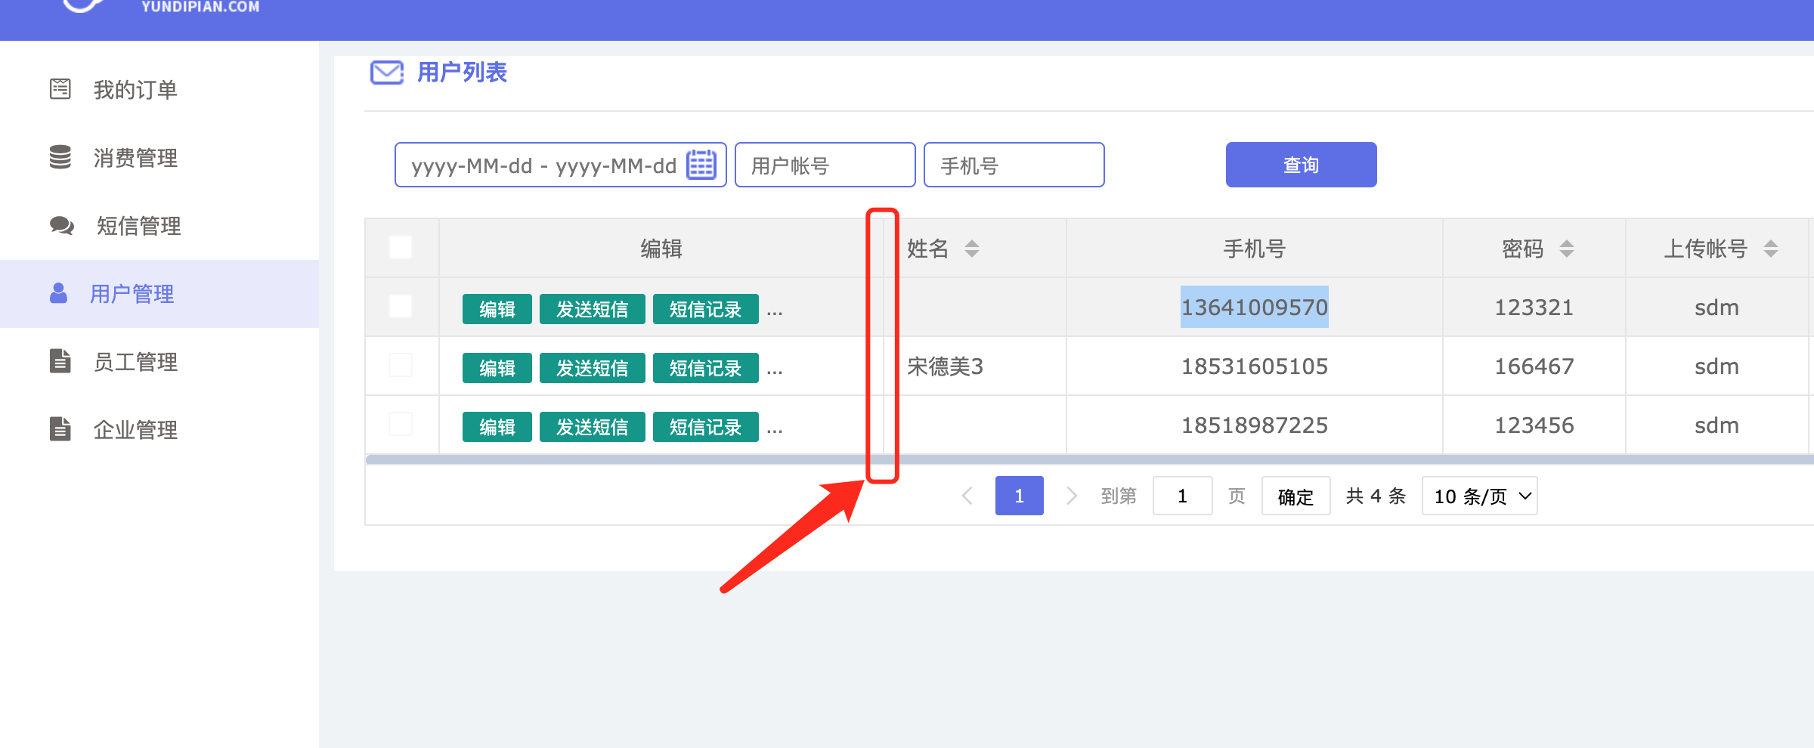Viewport: 1814px width, 748px height.
Task: Open 短信管理 in the sidebar
Action: (x=138, y=225)
